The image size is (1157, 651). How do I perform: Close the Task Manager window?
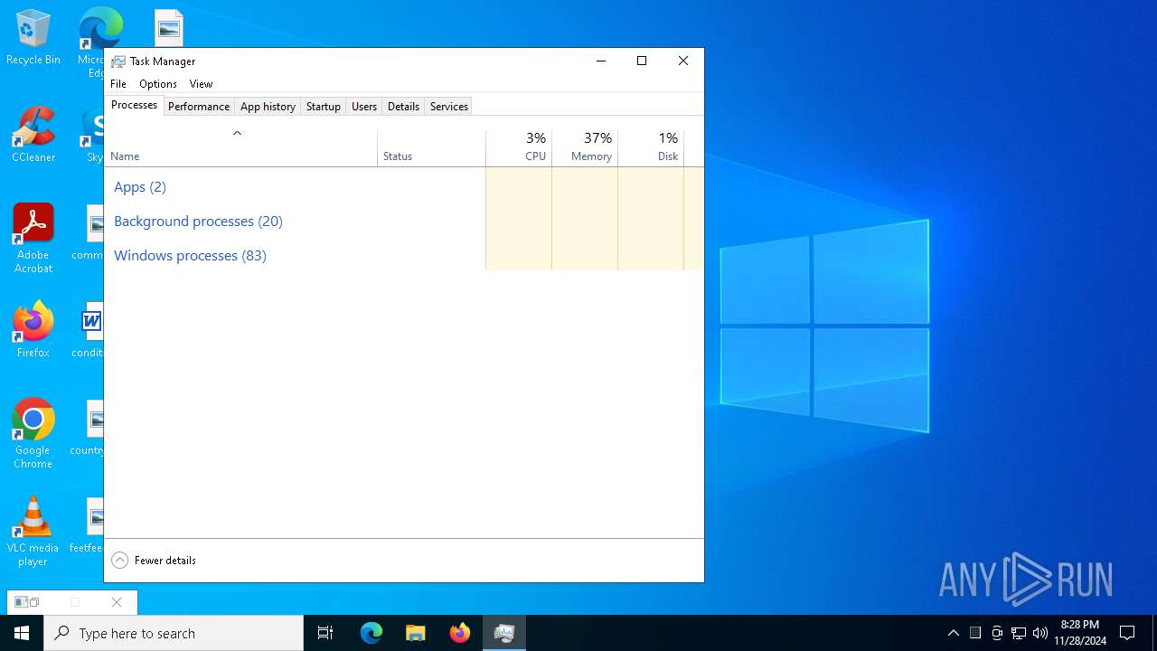click(683, 61)
